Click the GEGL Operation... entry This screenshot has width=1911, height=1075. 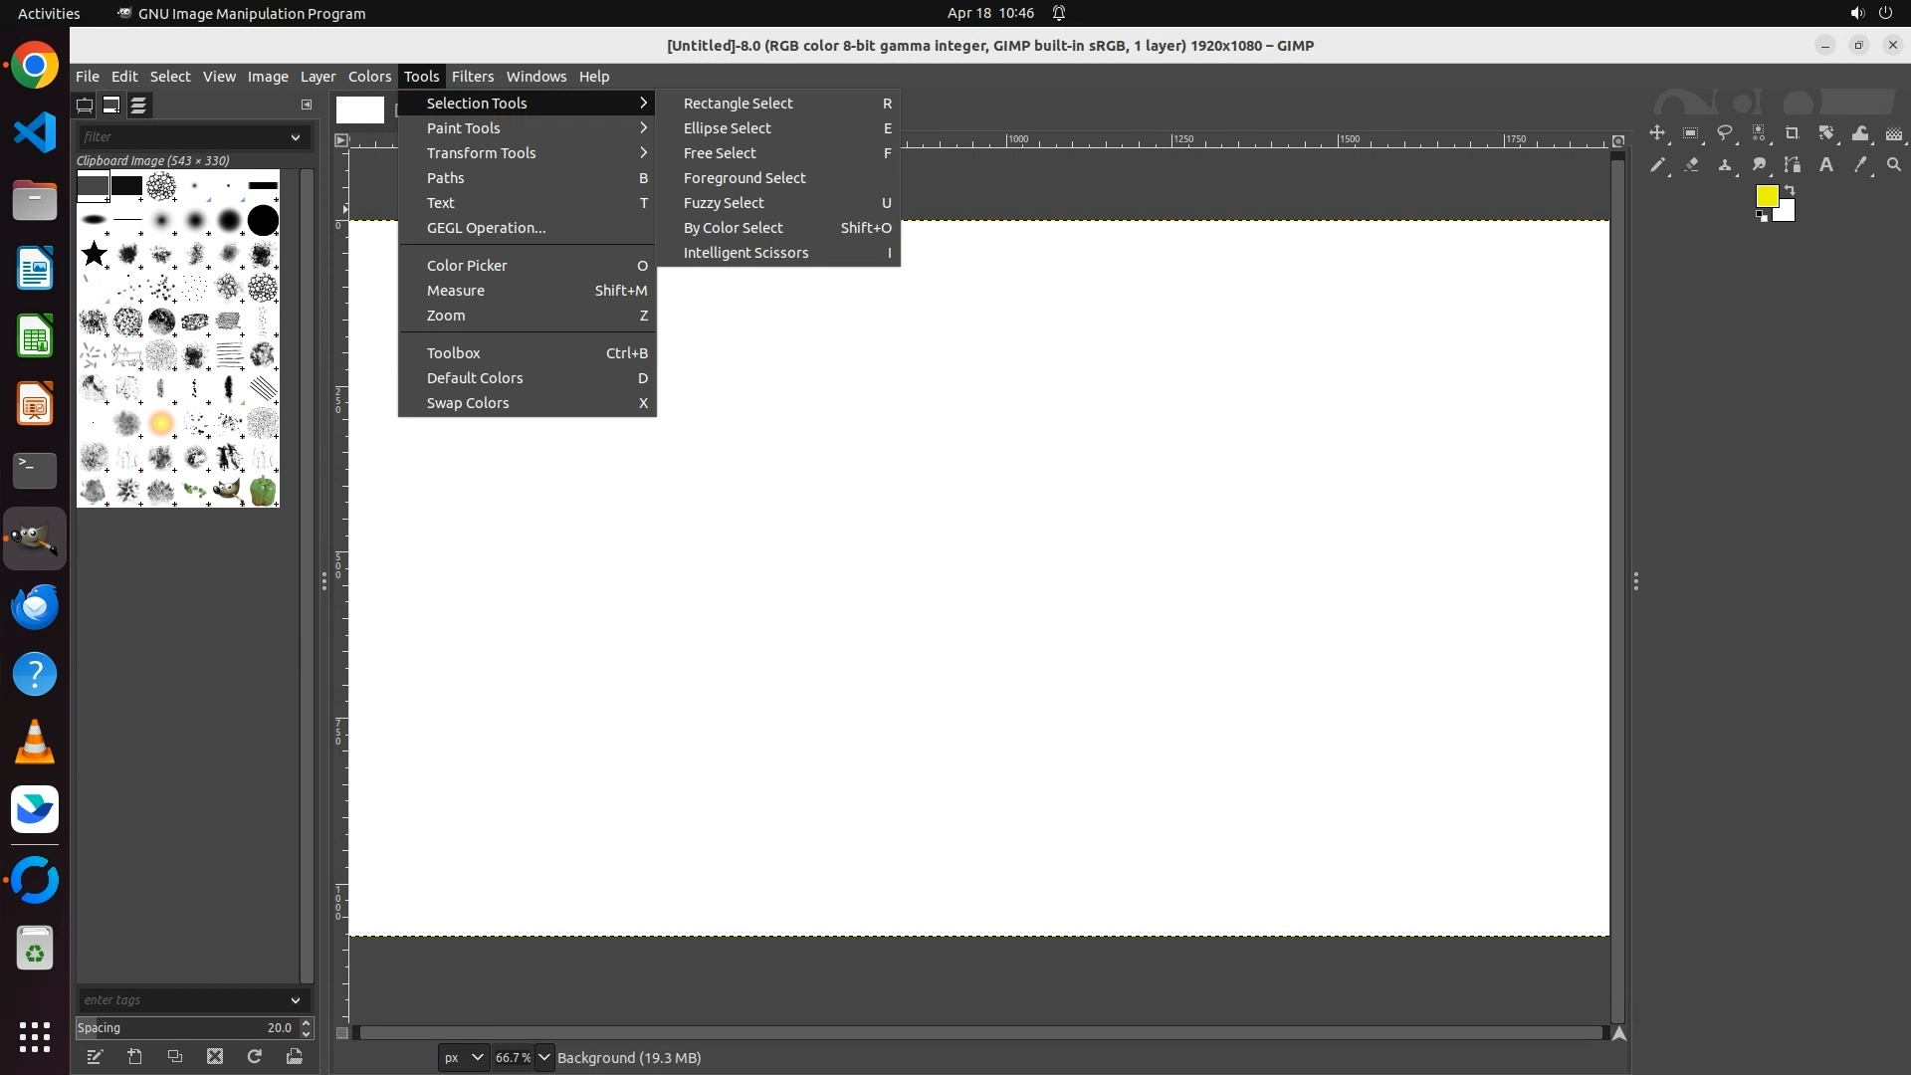coord(486,228)
